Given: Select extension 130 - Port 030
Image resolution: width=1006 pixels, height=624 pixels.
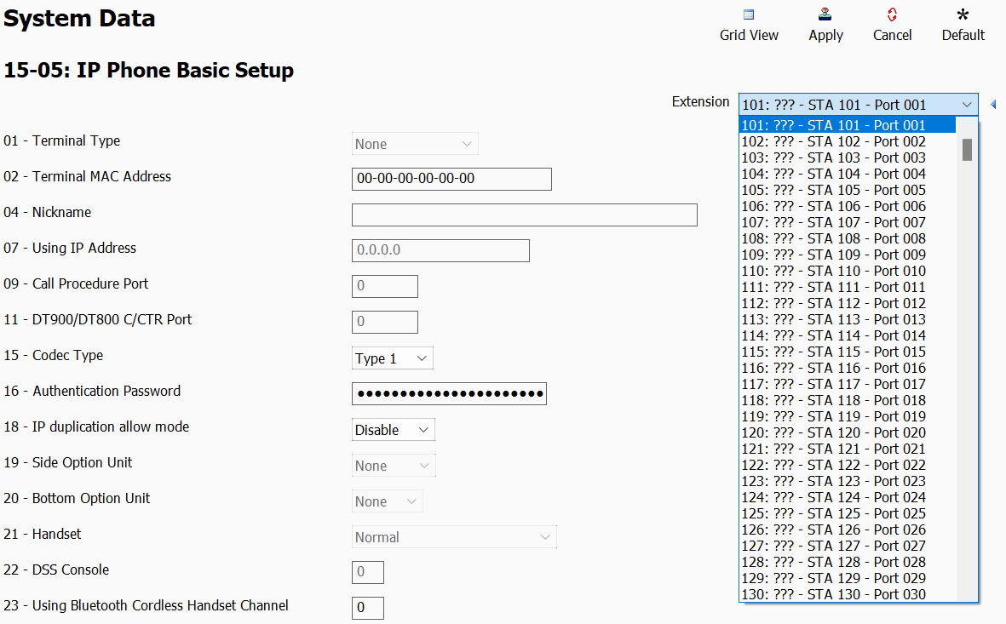Looking at the screenshot, I should tap(848, 594).
